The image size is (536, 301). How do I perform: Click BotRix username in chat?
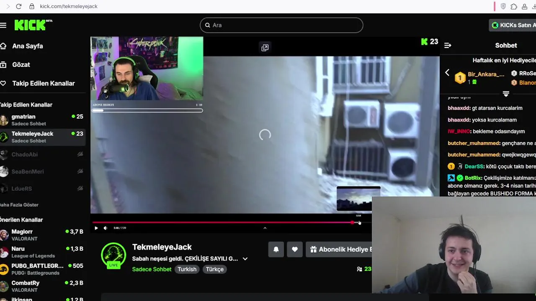pos(473,178)
